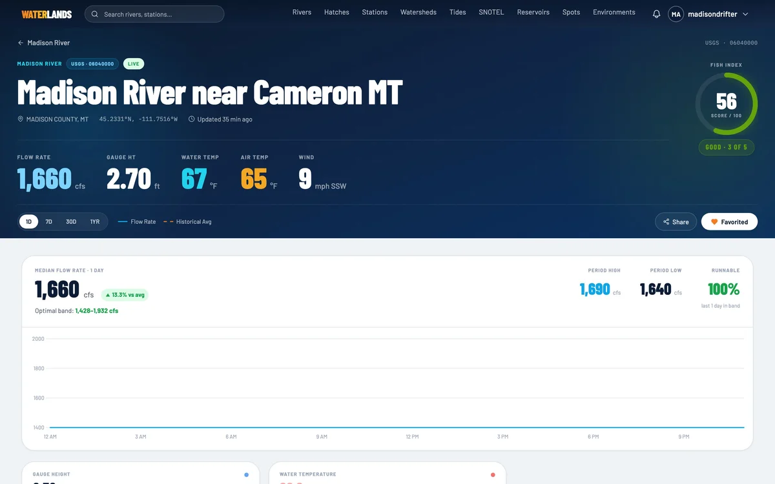Screen dimensions: 775x484
Task: Click the 9 AM axis label
Action: pos(322,437)
